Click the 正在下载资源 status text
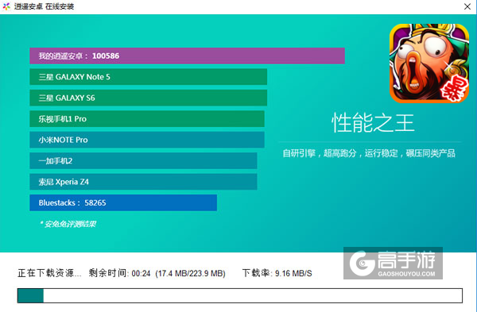The image size is (477, 312). (49, 273)
